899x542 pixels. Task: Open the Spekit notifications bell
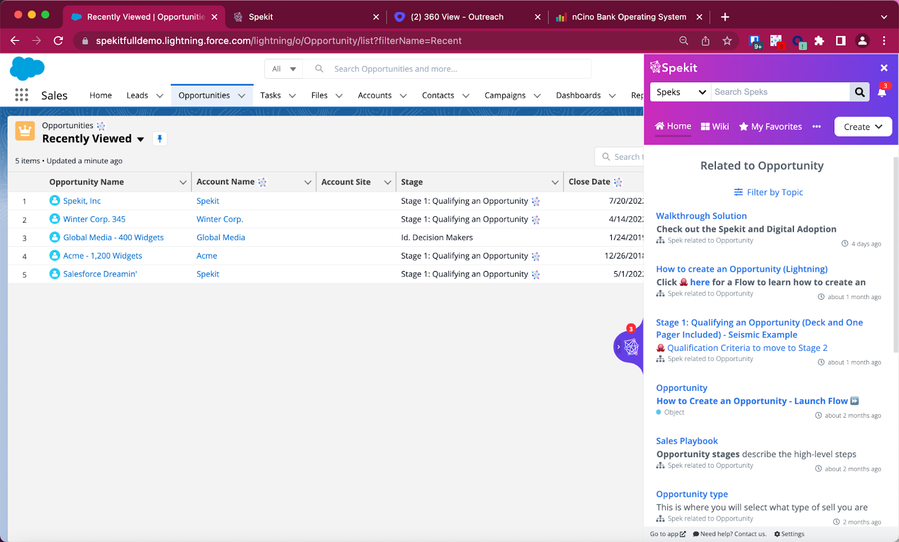[882, 92]
